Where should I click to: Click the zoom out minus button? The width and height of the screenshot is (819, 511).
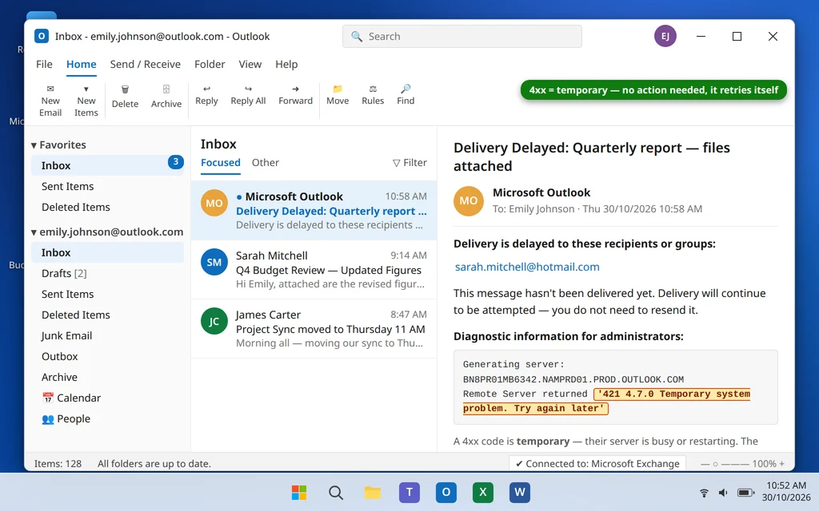705,464
